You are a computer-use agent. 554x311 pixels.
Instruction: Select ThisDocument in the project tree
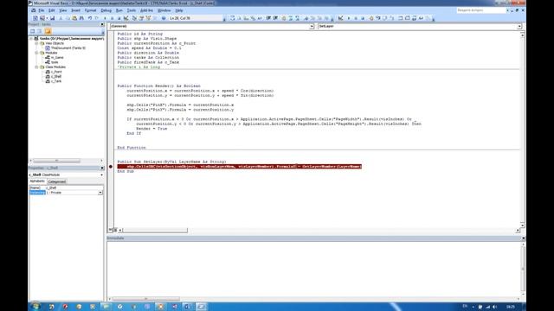pyautogui.click(x=68, y=48)
